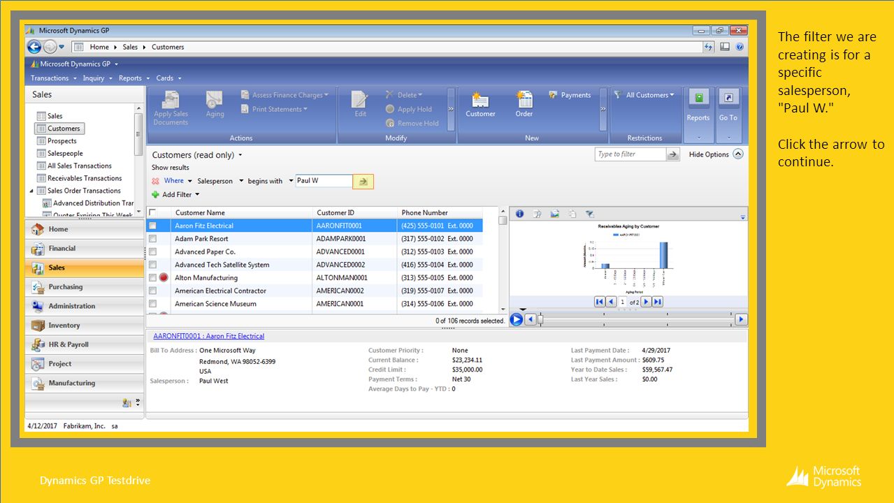Click the green Add Filter plus icon
Viewport: 894px width, 503px height.
tap(156, 195)
